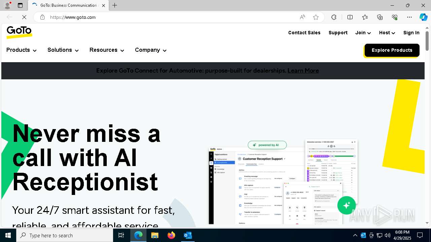Open the notifications center

420,235
